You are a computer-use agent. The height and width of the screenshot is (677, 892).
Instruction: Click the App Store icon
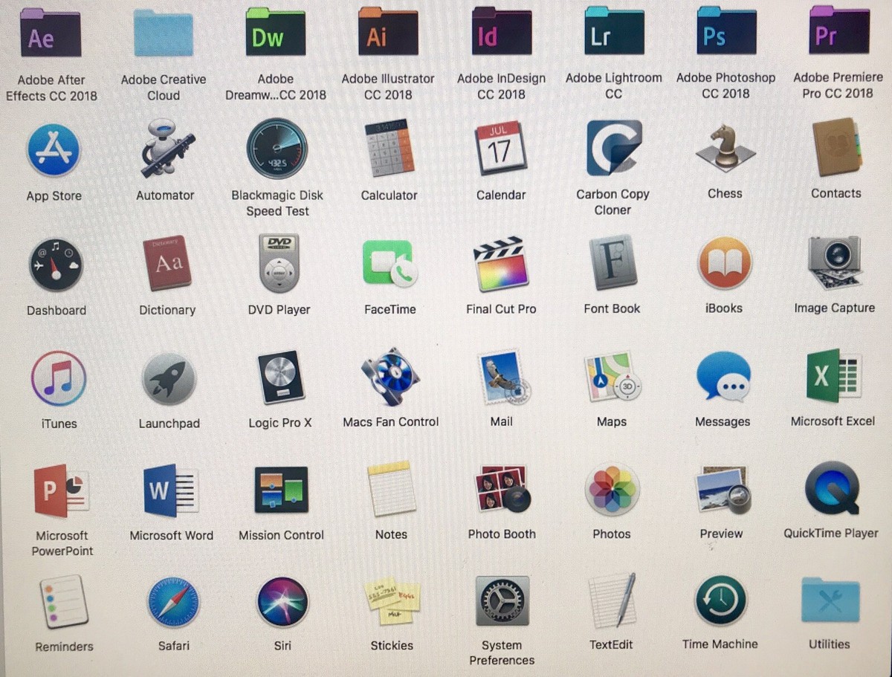click(53, 150)
